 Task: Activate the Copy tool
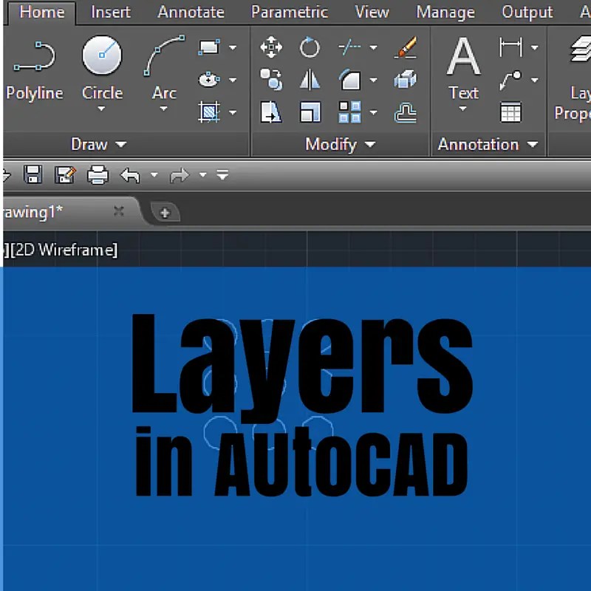pyautogui.click(x=271, y=80)
